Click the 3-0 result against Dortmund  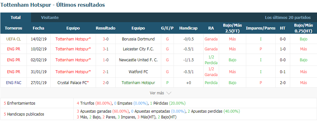106,39
